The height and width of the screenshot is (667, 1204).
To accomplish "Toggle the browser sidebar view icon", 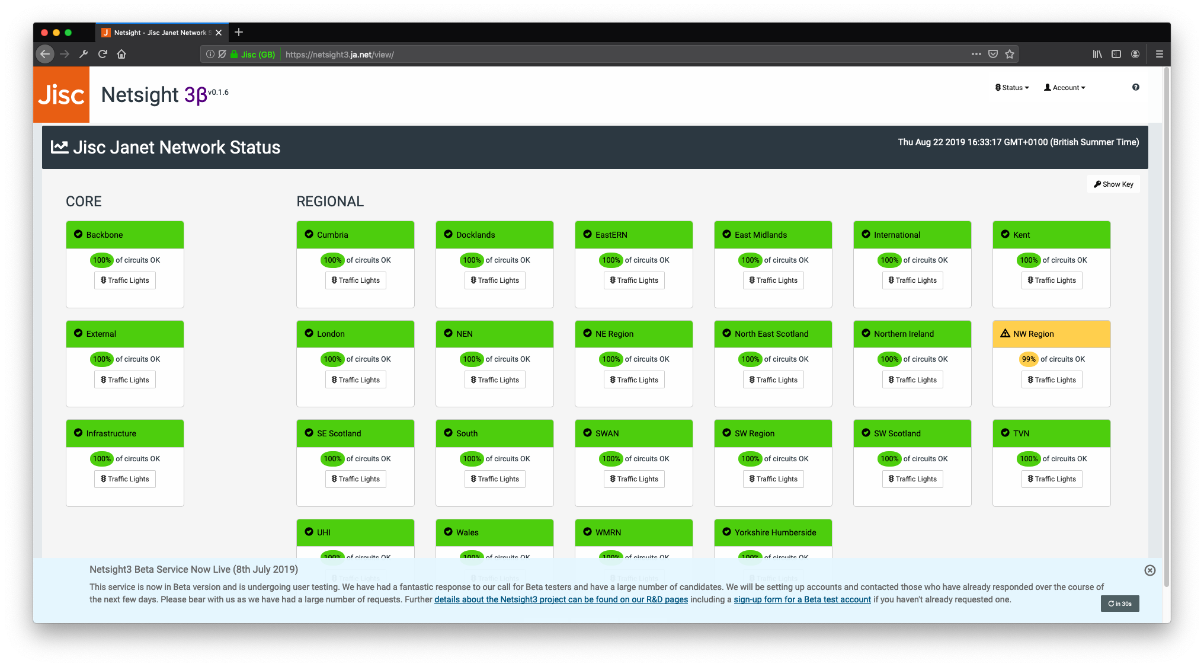I will 1116,54.
